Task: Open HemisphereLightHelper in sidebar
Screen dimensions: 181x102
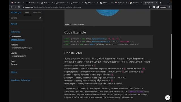Action: 21,48
